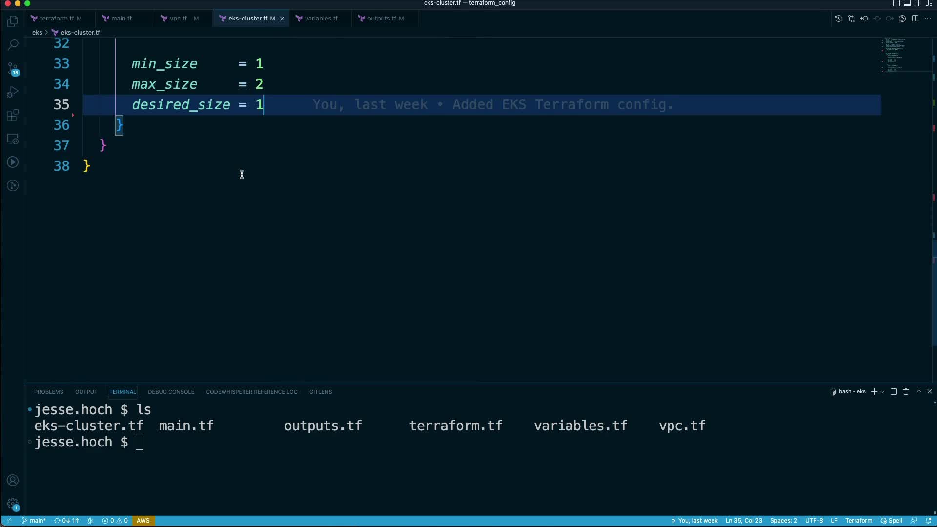
Task: Open the Terraform language mode selector
Action: tap(858, 521)
